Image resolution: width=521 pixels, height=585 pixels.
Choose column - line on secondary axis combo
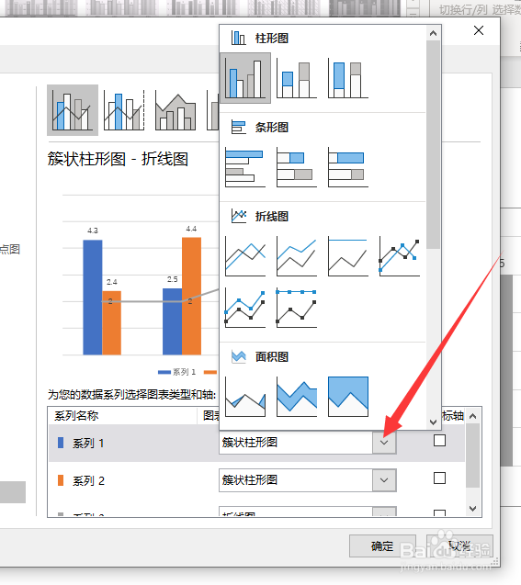coord(124,110)
